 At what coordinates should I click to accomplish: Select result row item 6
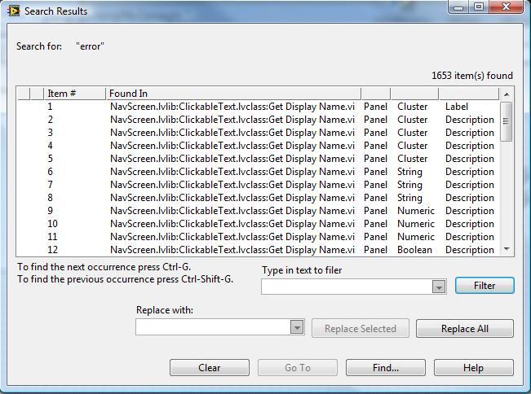tap(258, 172)
